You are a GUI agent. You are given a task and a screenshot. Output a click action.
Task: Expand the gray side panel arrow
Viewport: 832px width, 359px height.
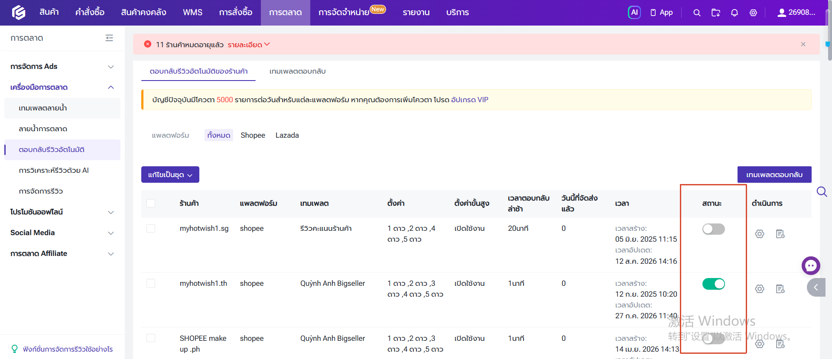[816, 287]
